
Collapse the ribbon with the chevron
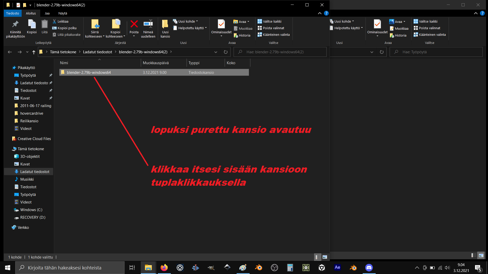click(x=319, y=13)
